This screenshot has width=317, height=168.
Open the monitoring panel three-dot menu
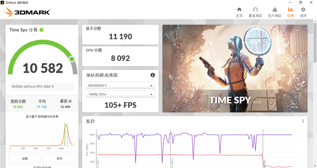[x=303, y=121]
